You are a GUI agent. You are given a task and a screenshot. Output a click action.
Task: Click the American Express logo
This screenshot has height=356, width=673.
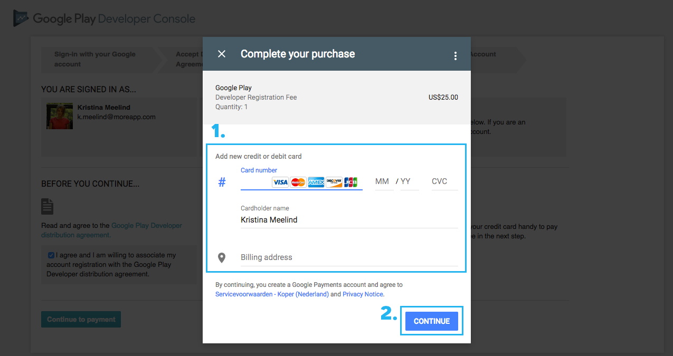[x=316, y=182]
